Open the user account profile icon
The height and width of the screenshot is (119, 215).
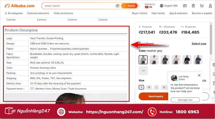(x=210, y=6)
